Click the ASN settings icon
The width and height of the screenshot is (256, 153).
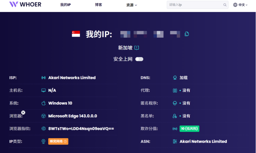(x=175, y=142)
